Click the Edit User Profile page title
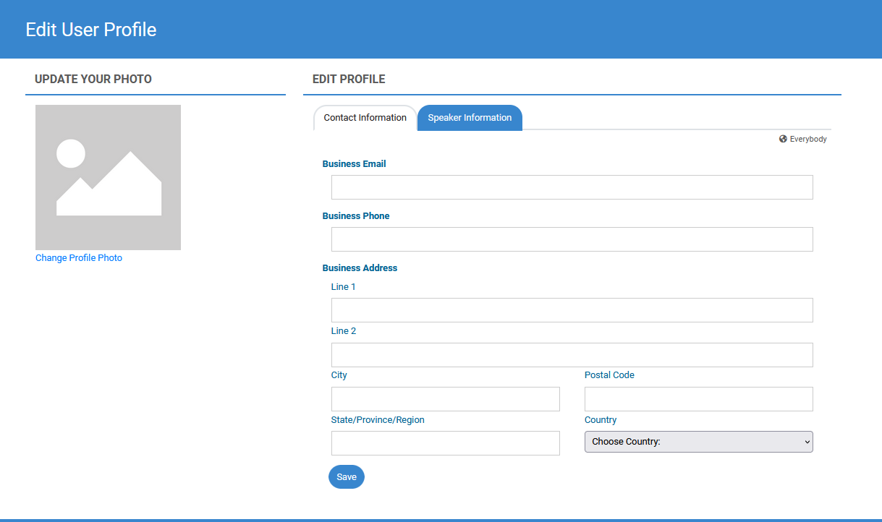Viewport: 882px width, 522px height. tap(91, 30)
